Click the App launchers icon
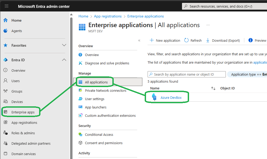Image resolution: width=267 pixels, height=159 pixels. [x=80, y=107]
